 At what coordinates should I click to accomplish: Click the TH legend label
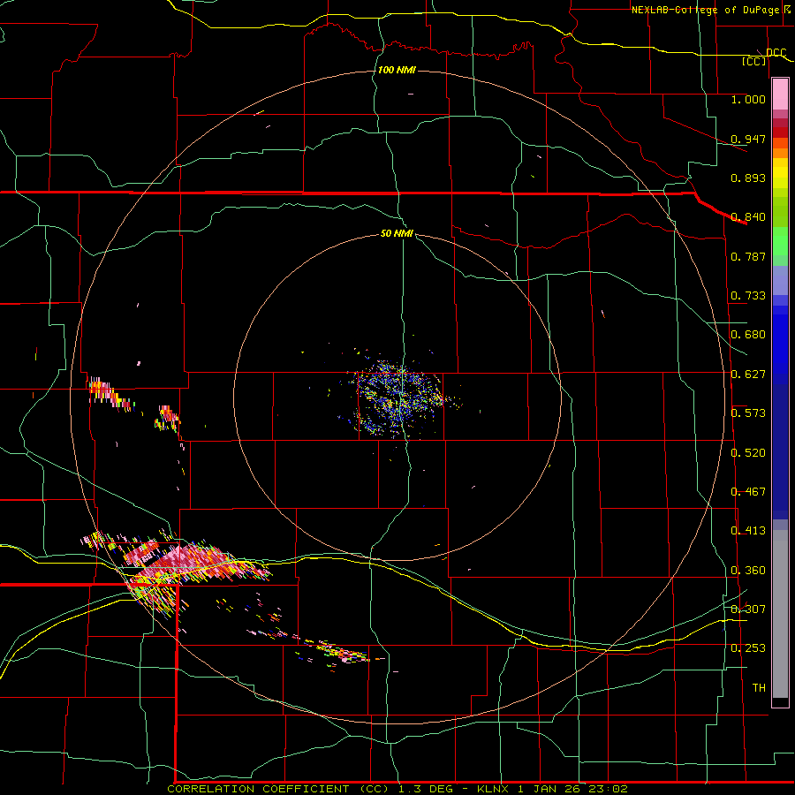pos(759,688)
